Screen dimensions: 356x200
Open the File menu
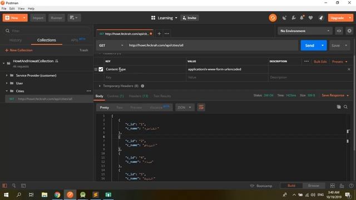click(x=4, y=9)
